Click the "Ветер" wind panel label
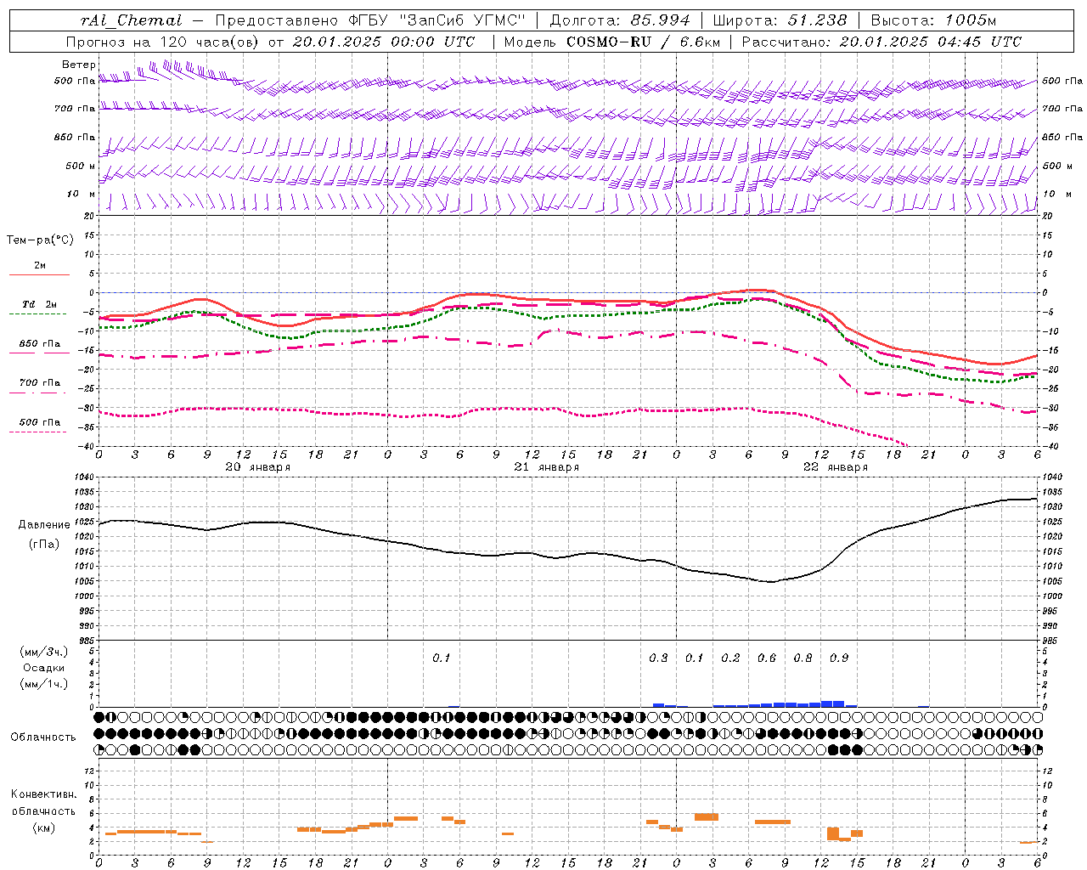Screen dimensions: 1087x870 [x=79, y=65]
